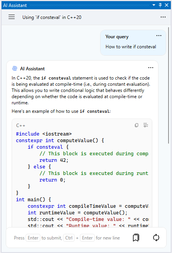Click the regenerate response refresh icon

coord(156,238)
